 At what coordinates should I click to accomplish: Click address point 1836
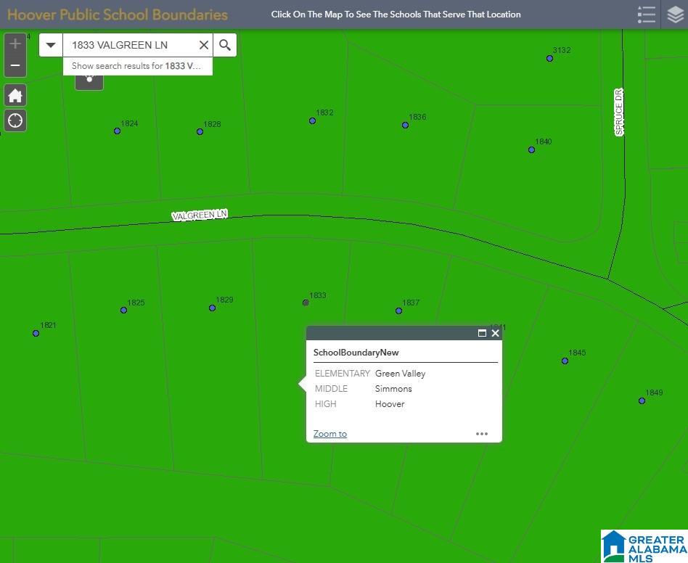(406, 125)
